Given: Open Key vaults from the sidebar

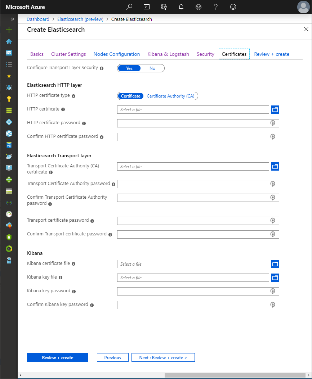Looking at the screenshot, I should coord(9,99).
